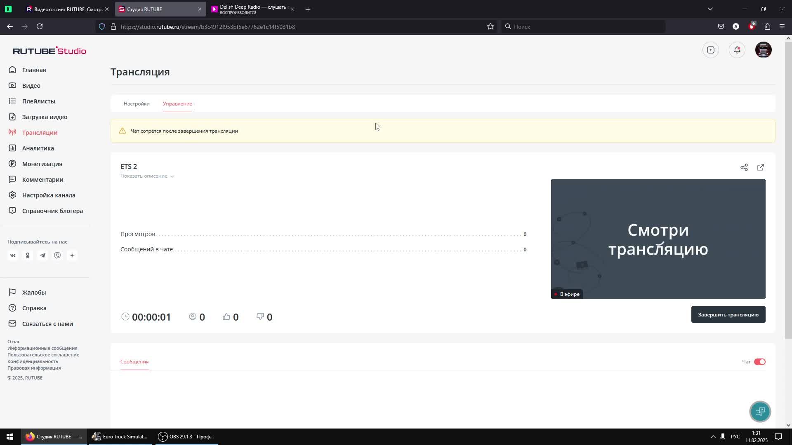Click the page vertical scrollbar
792x445 pixels.
point(788,190)
